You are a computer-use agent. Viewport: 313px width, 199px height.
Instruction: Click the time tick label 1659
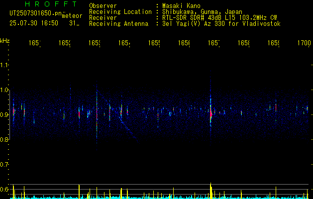pyautogui.click(x=274, y=43)
